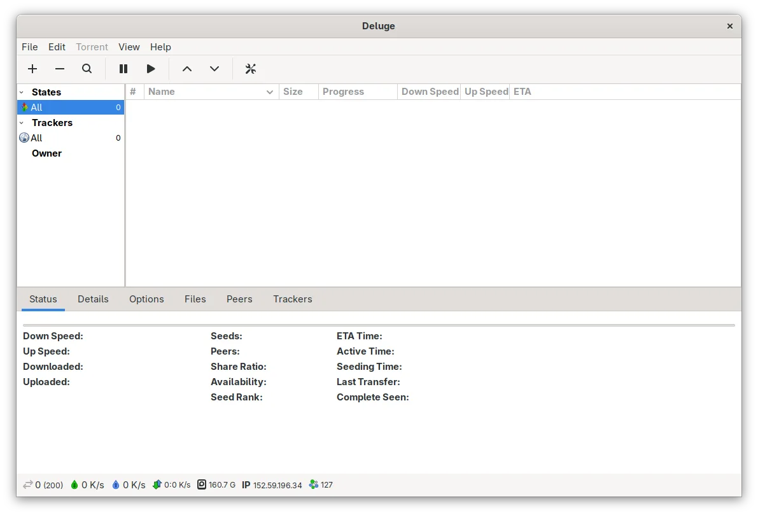Click the 160.7 G free space value
Screen dimensions: 758x515
222,485
